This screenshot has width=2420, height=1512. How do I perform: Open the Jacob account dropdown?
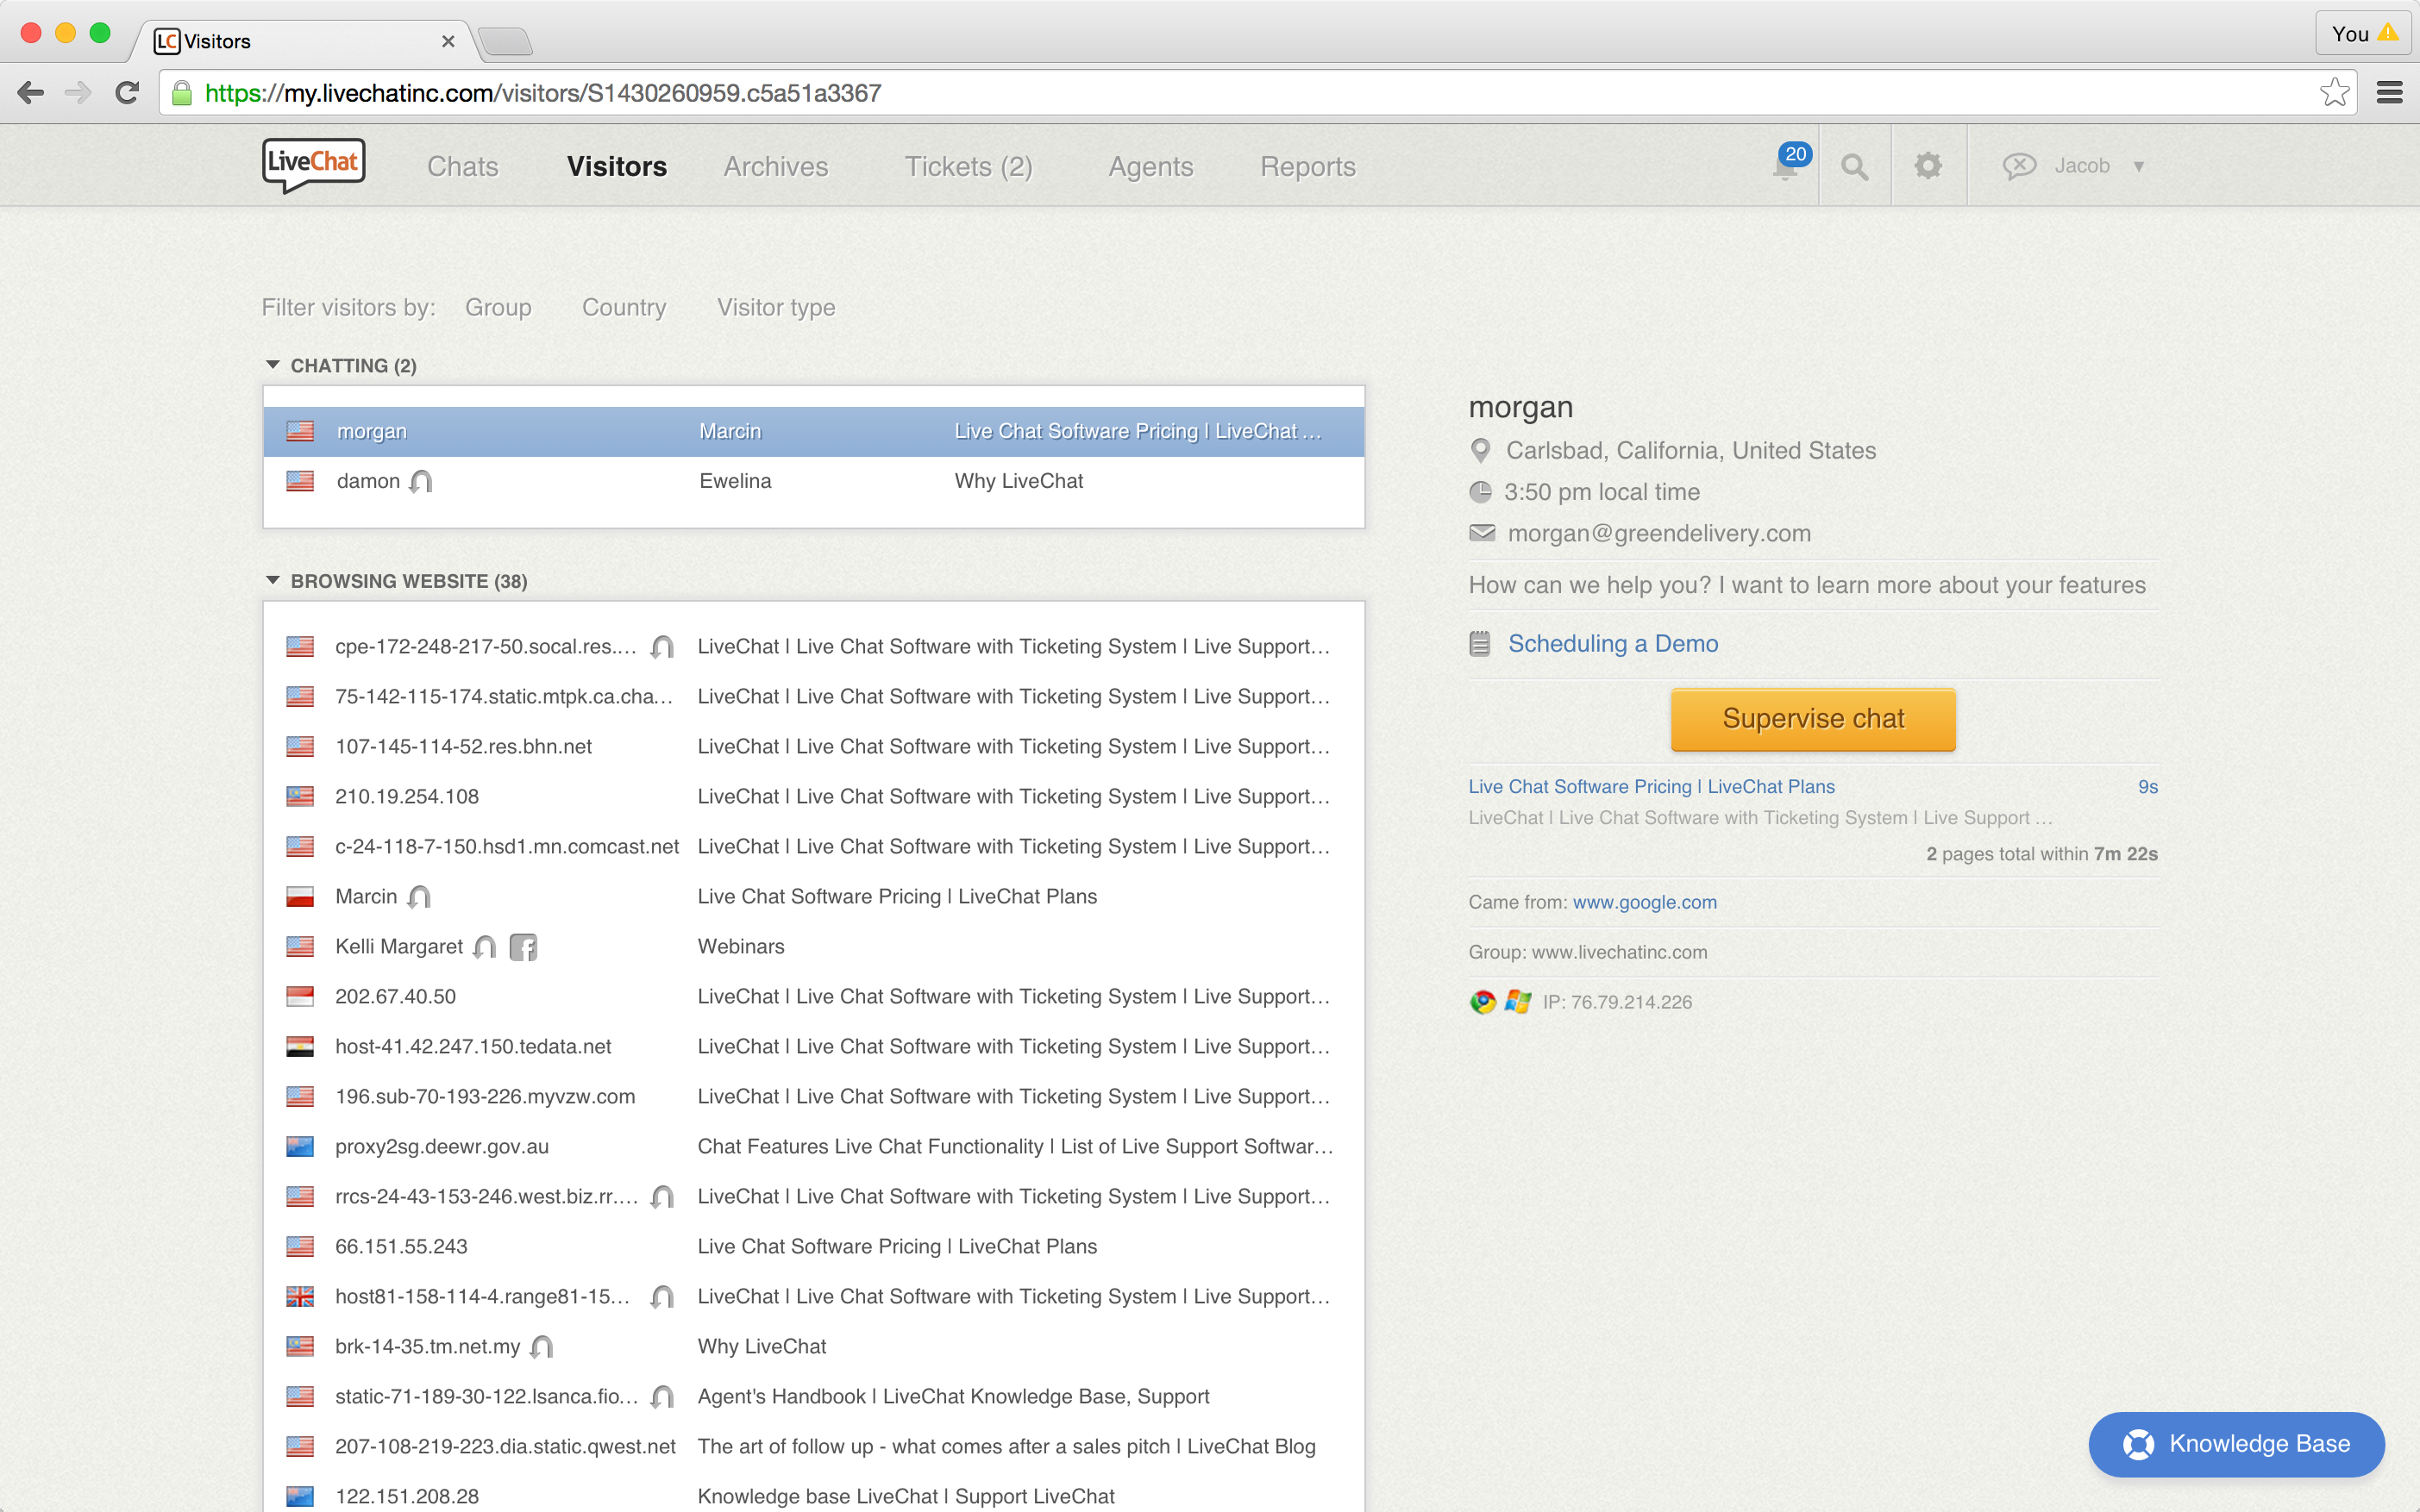coord(2082,166)
